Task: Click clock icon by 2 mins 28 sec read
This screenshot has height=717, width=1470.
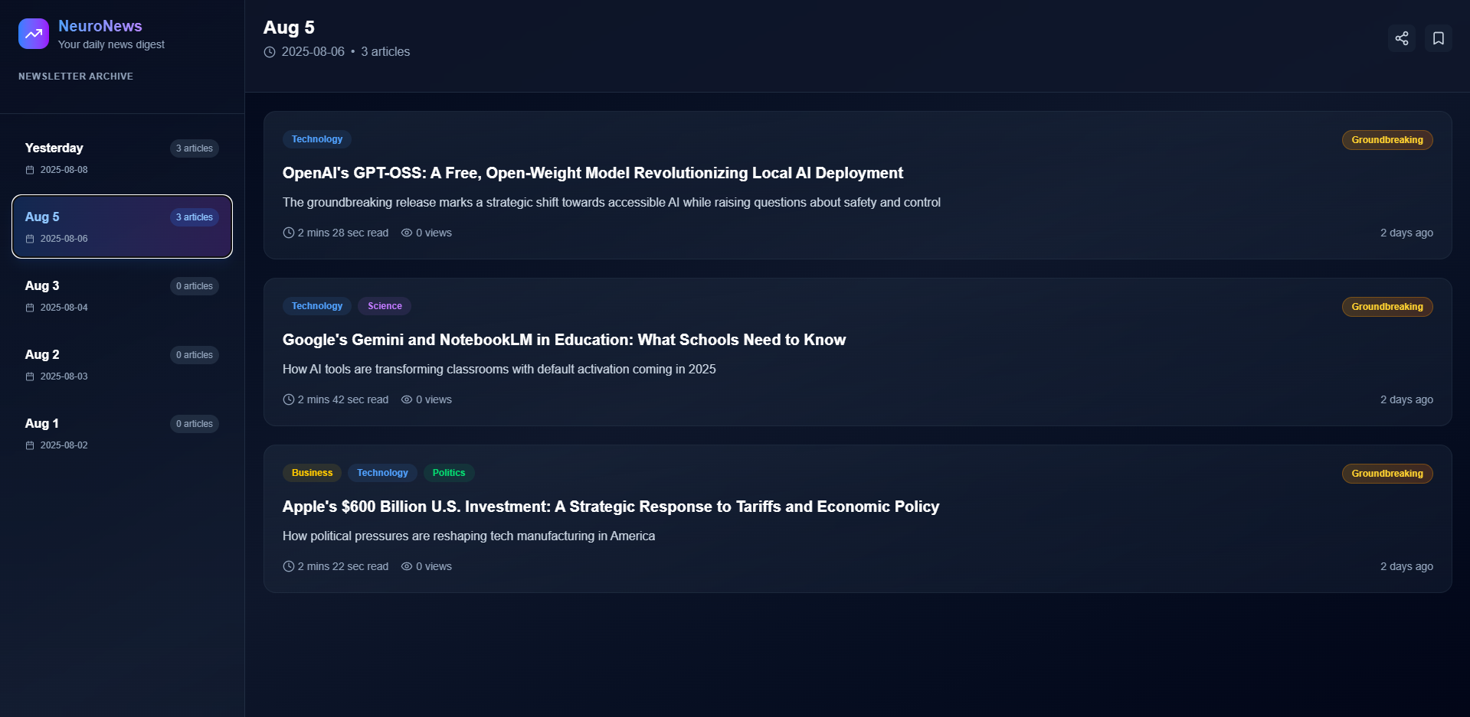Action: pos(289,233)
